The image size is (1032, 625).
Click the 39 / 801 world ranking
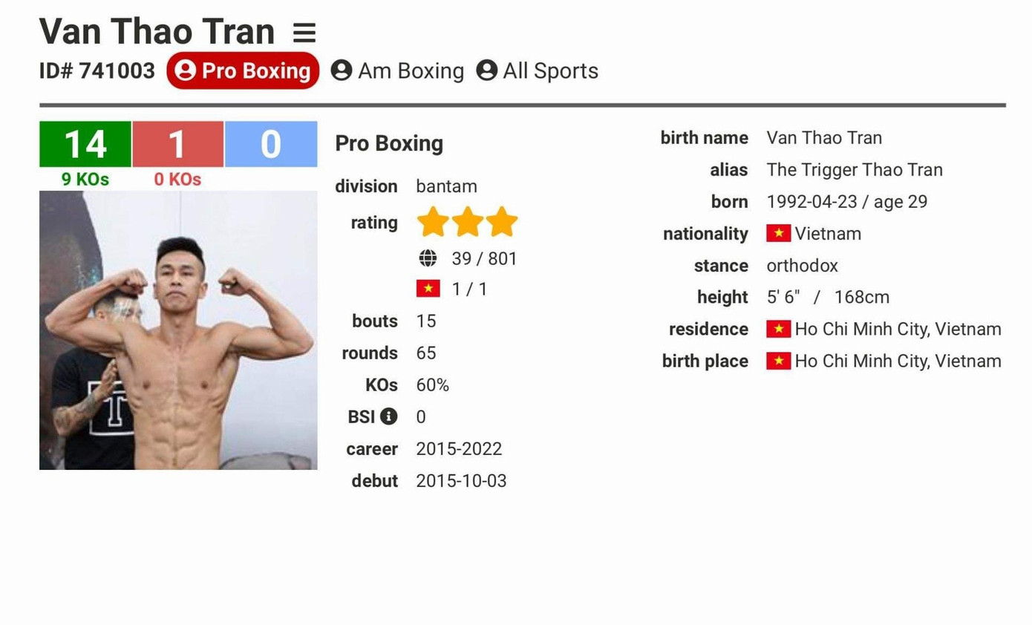point(484,259)
